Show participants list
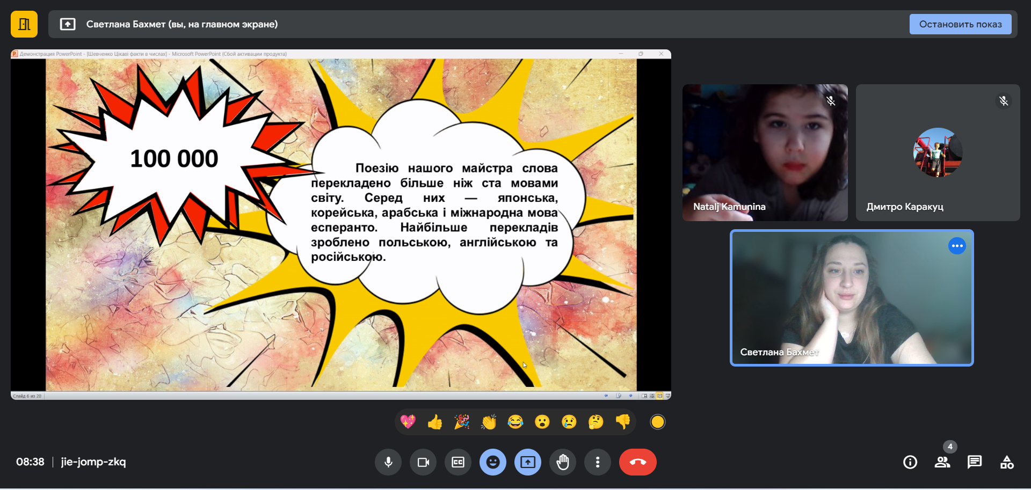The height and width of the screenshot is (490, 1031). pos(942,462)
